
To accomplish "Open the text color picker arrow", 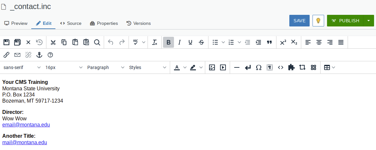I will pos(185,67).
